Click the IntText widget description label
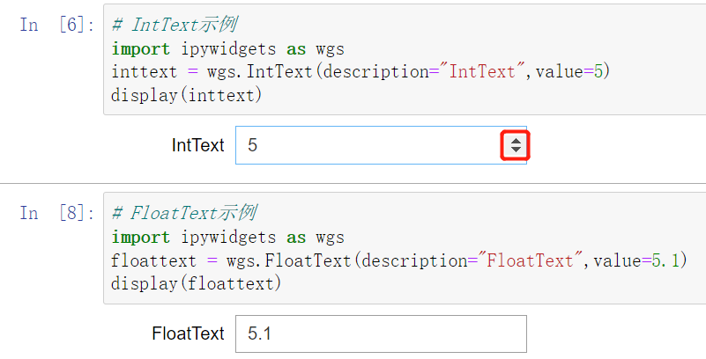The width and height of the screenshot is (706, 359). [197, 145]
